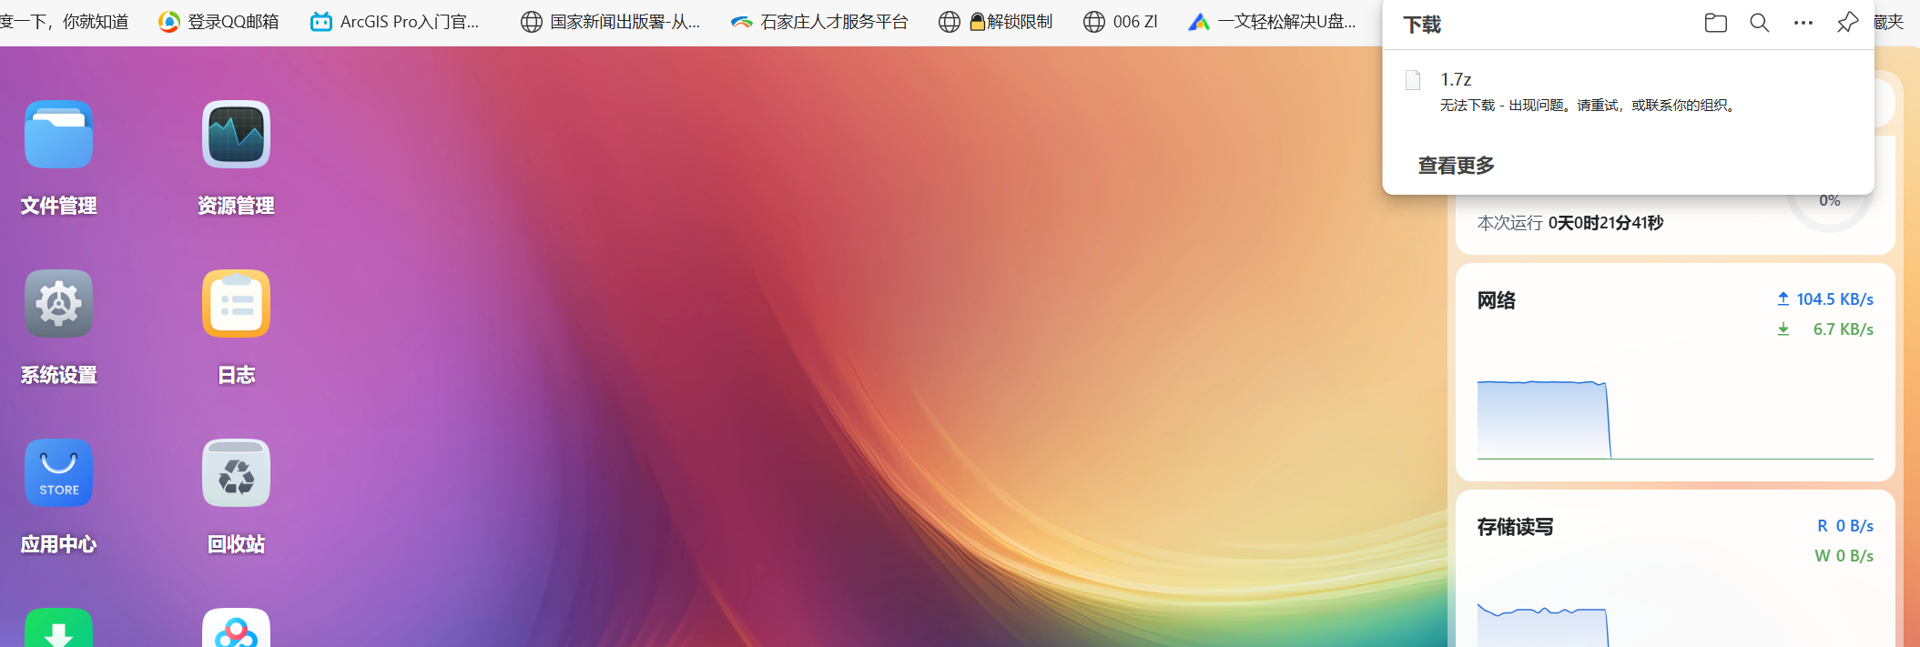
Task: Click read speed R 0 B/s
Action: (x=1845, y=526)
